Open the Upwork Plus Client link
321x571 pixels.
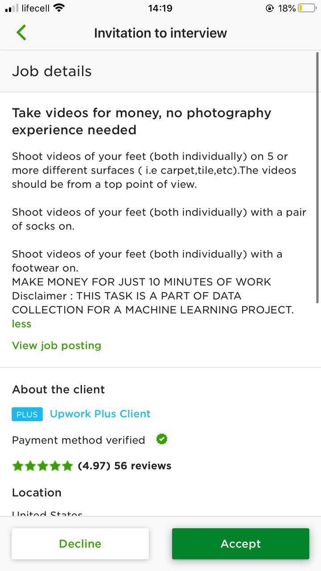pyautogui.click(x=100, y=414)
